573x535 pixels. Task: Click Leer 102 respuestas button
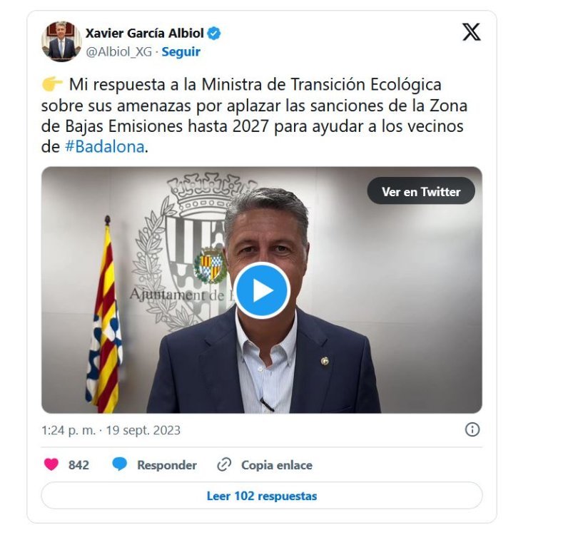[x=262, y=496]
